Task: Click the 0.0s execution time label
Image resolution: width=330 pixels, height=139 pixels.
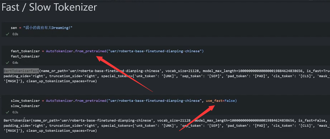Action: click(x=15, y=34)
